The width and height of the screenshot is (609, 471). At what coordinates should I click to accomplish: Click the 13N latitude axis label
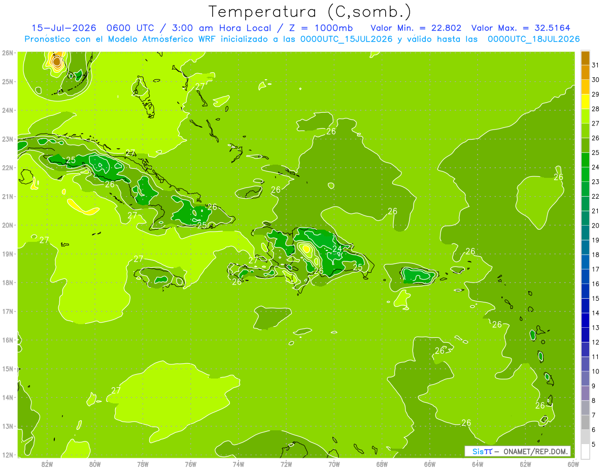[8, 426]
